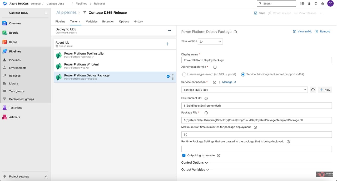
Task: Open the Test Plans sidebar icon
Action: tap(4, 108)
